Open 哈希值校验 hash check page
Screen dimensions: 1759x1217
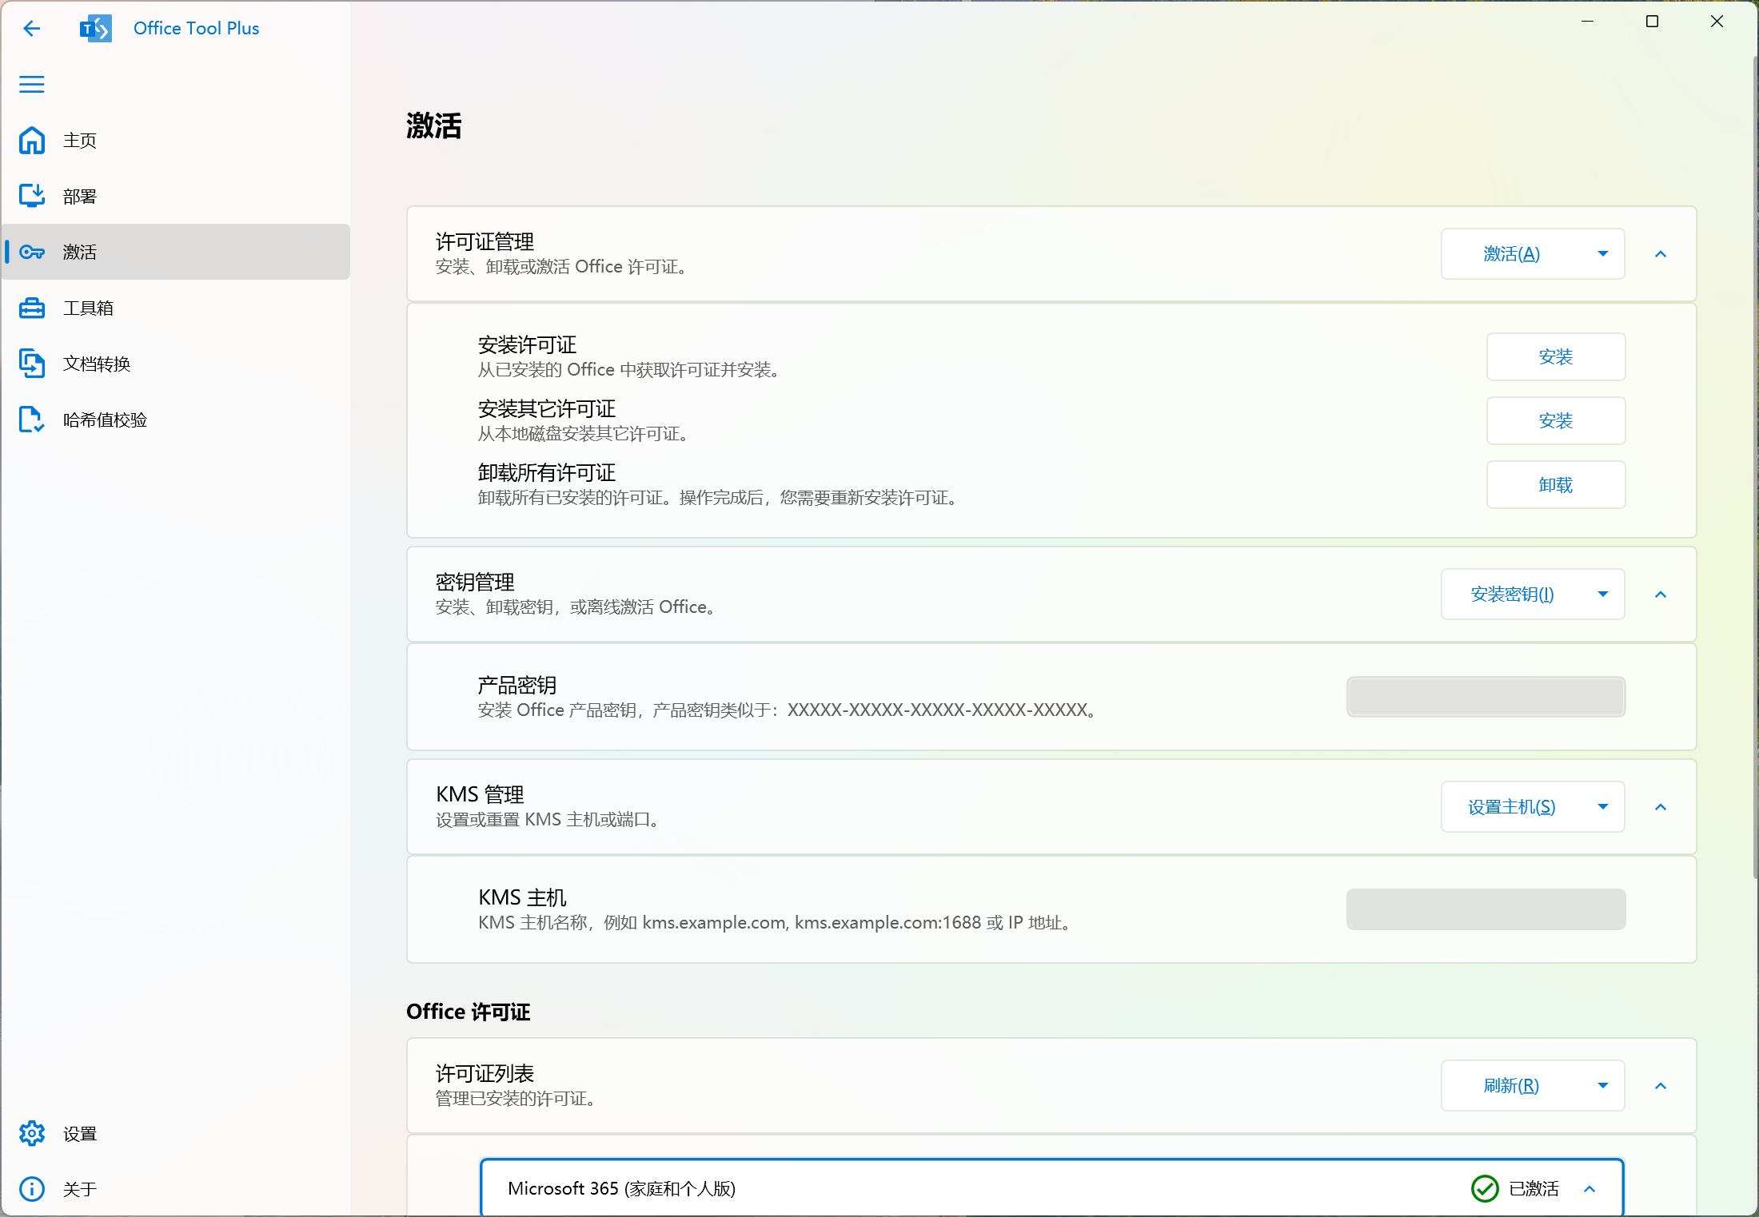104,420
